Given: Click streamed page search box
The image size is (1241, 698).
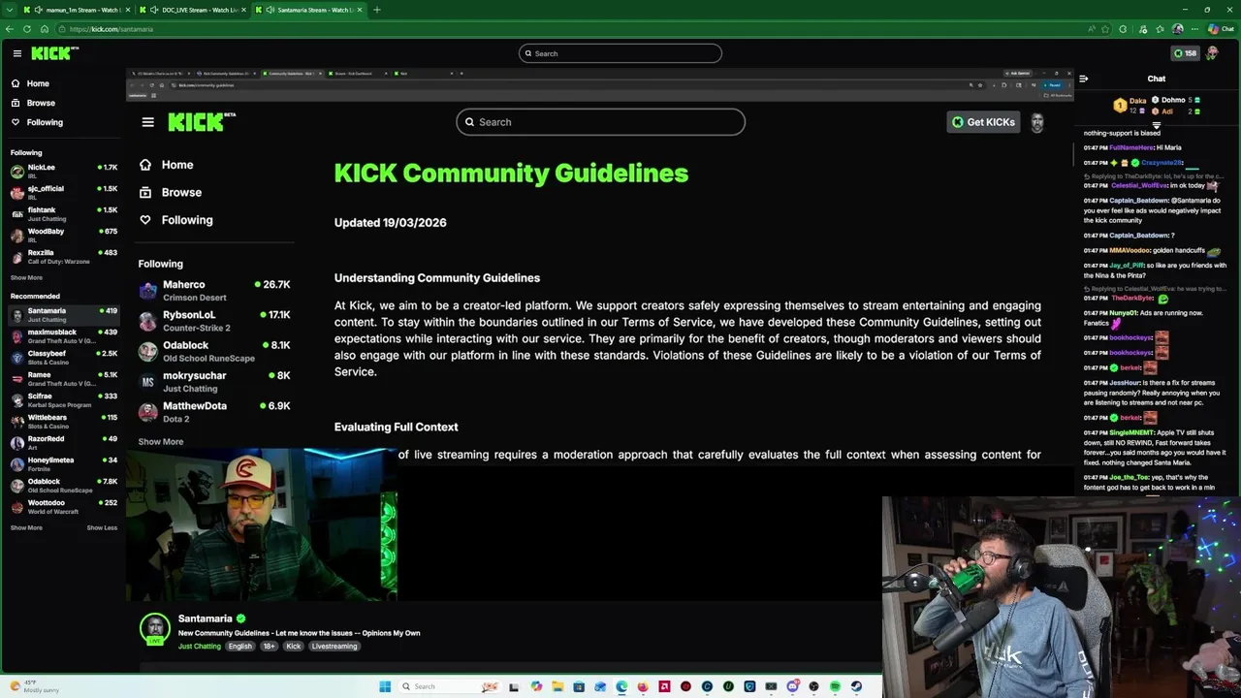Looking at the screenshot, I should (x=600, y=122).
